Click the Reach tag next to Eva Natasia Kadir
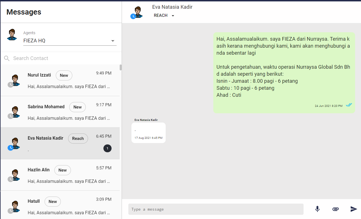This screenshot has width=361, height=219. pos(78,139)
